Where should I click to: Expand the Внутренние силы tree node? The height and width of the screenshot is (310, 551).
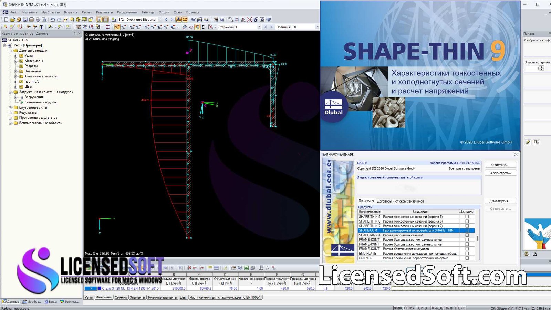[x=10, y=107]
